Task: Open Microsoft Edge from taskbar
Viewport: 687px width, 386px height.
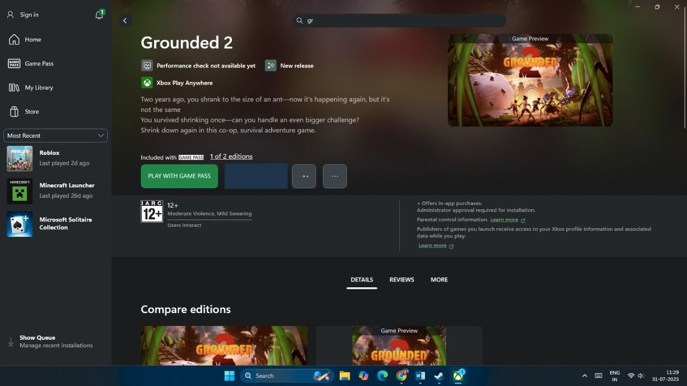Action: [x=383, y=376]
